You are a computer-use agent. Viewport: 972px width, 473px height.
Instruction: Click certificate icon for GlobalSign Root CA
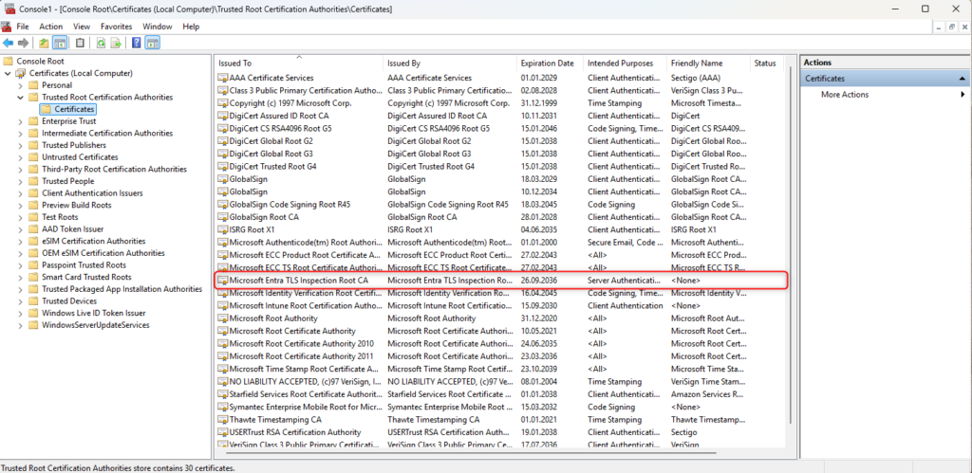pos(223,217)
